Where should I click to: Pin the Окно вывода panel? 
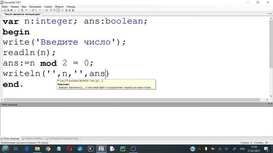(269, 104)
